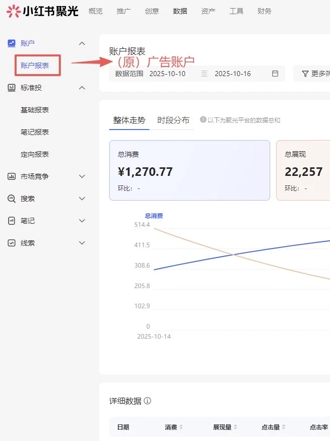This screenshot has width=330, height=441.
Task: Click the 标准投 sidebar icon
Action: [x=12, y=88]
